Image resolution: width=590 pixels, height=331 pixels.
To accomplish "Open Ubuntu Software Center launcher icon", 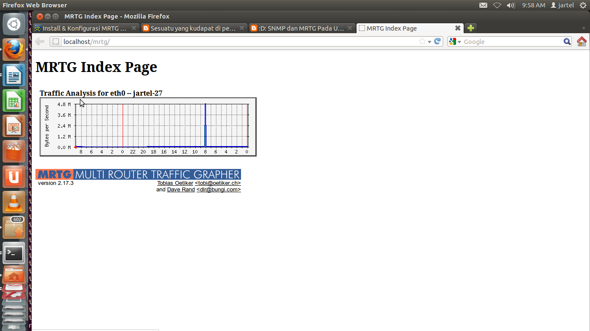I will pos(14,151).
